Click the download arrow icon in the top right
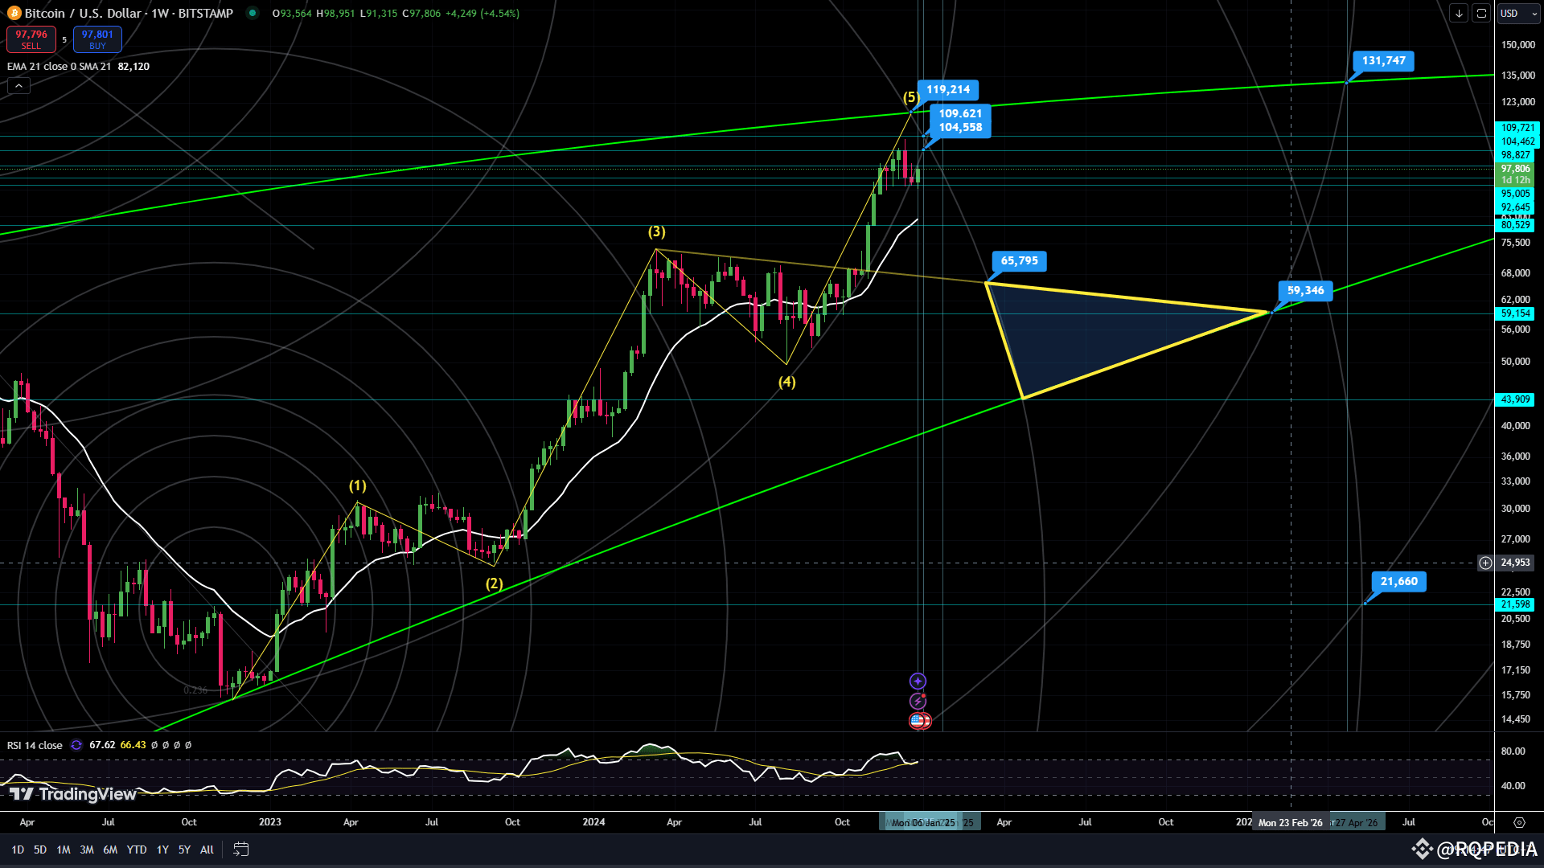The height and width of the screenshot is (868, 1544). click(x=1459, y=14)
